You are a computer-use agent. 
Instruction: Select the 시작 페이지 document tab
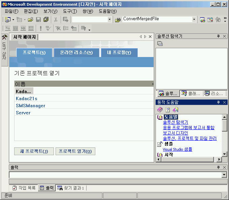point(24,37)
